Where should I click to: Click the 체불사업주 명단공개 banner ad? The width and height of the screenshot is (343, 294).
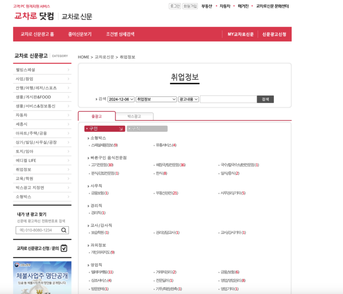(42, 279)
